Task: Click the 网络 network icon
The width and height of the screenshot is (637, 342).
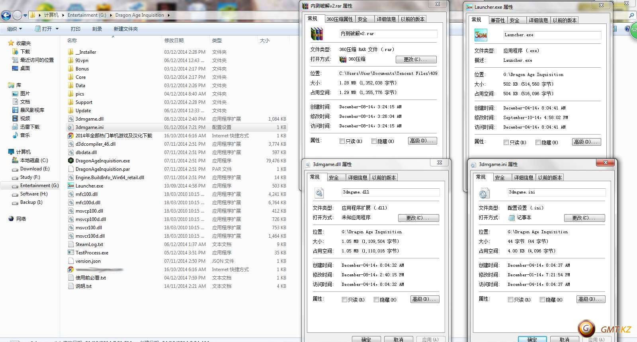Action: pyautogui.click(x=11, y=219)
